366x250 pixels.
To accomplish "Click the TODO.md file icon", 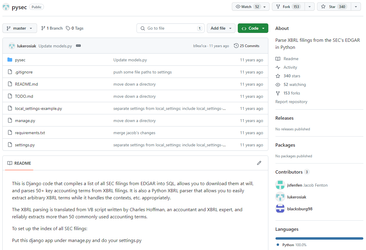I will pyautogui.click(x=9, y=96).
